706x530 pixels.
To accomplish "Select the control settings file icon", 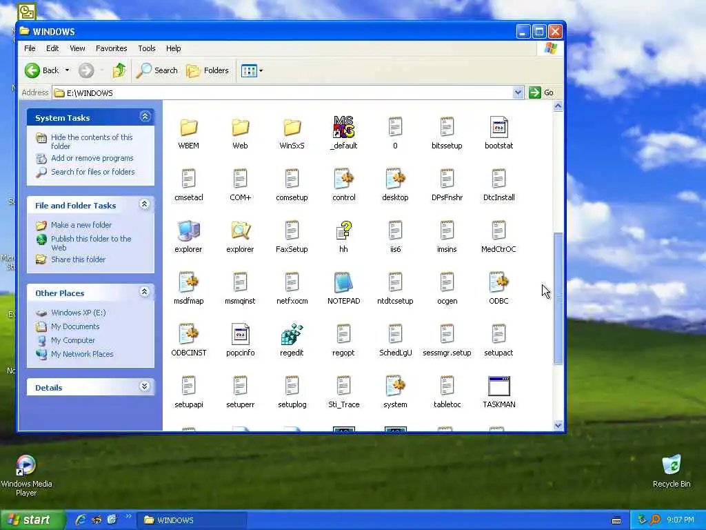I will click(x=343, y=179).
